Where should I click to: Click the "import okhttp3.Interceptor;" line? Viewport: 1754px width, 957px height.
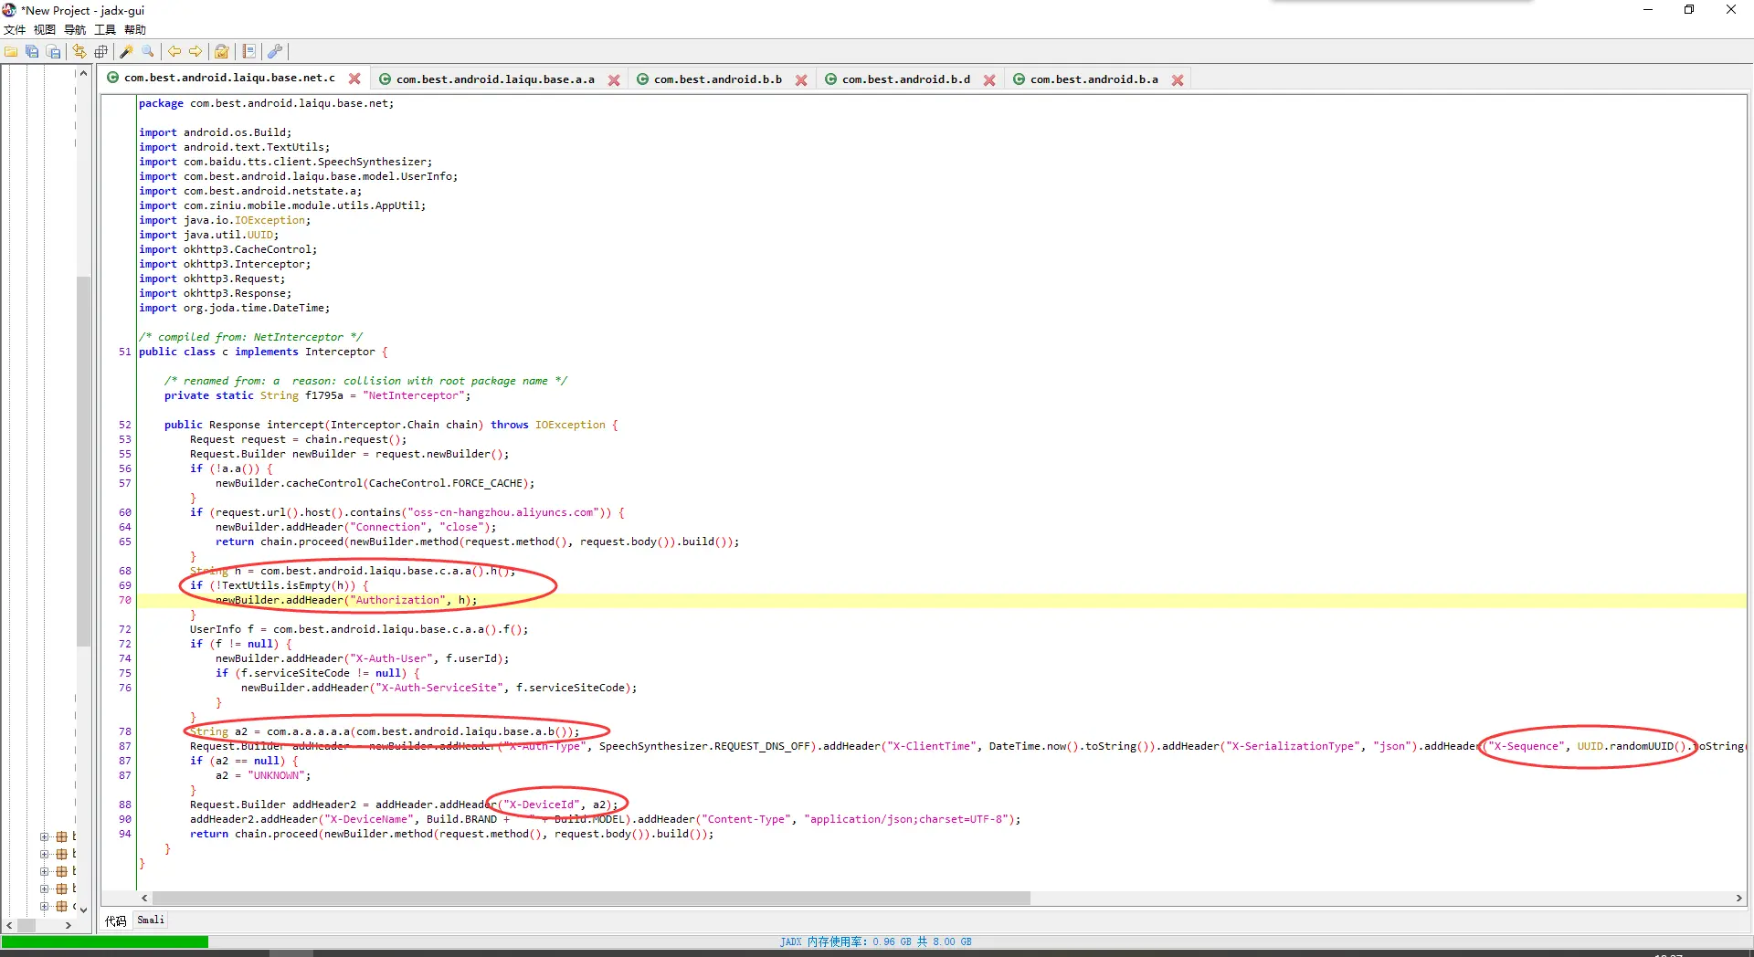(x=225, y=264)
